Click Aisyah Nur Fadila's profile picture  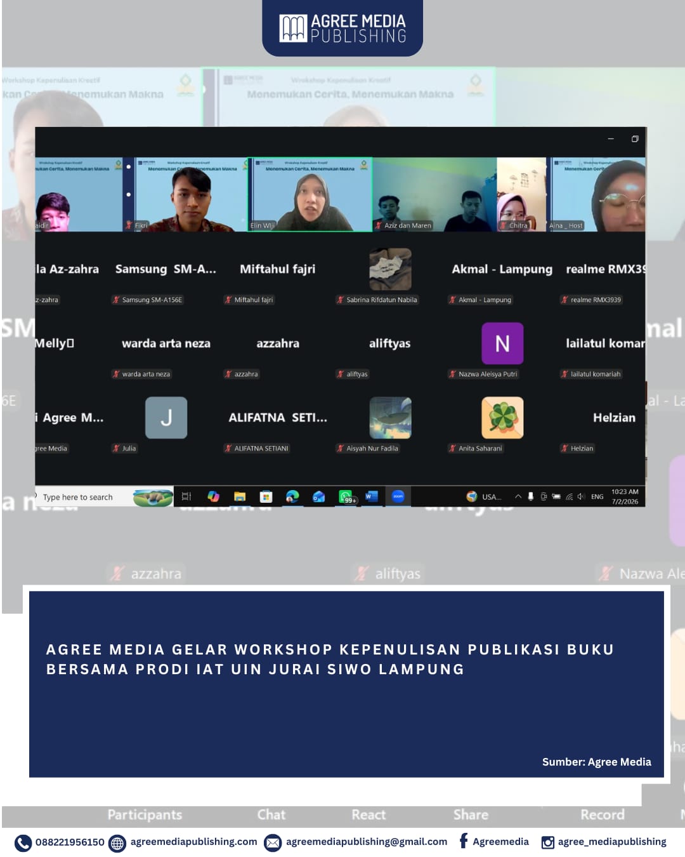[390, 418]
